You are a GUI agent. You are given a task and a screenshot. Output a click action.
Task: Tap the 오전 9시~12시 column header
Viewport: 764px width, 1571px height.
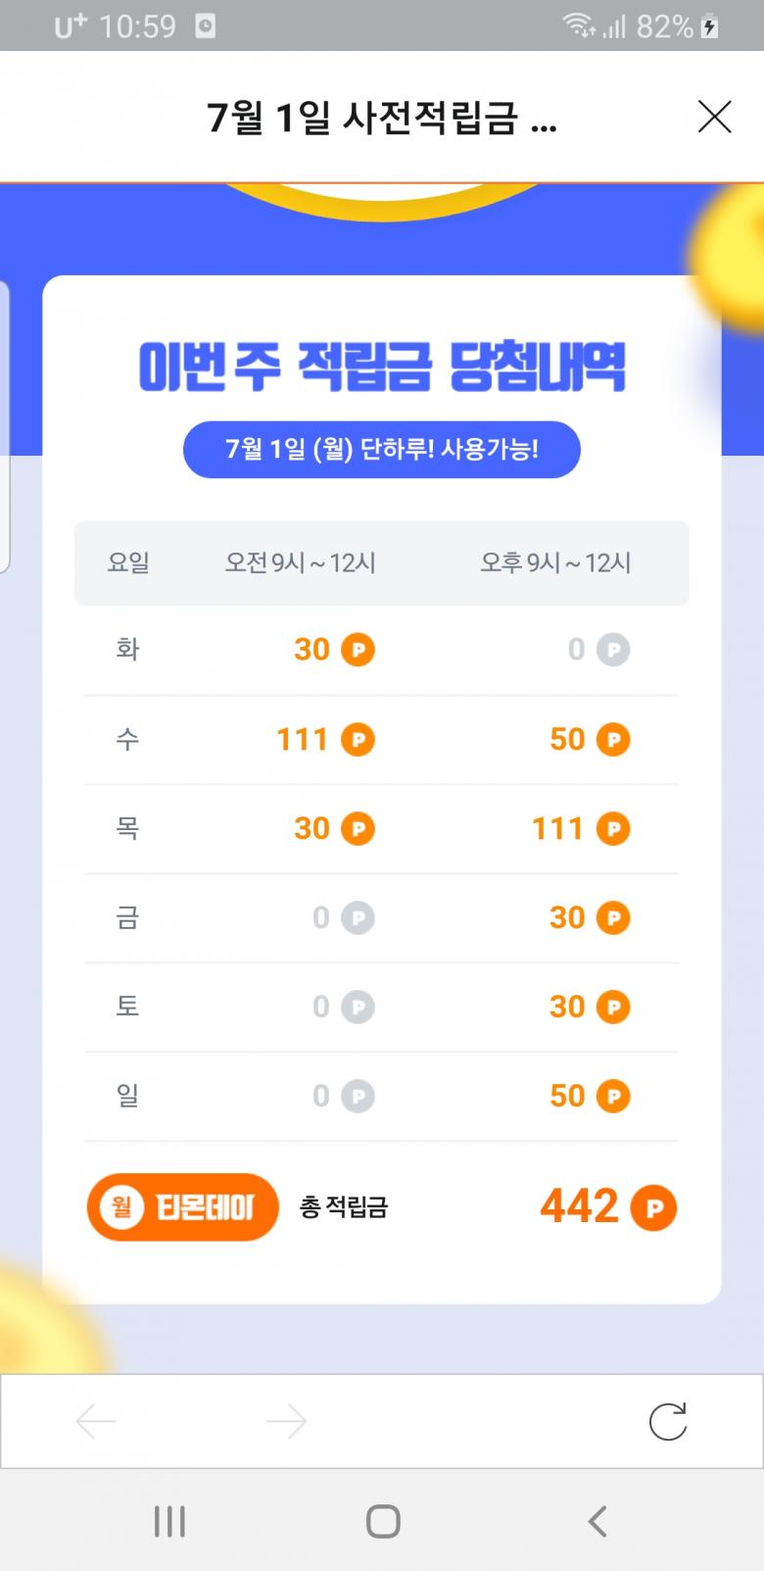click(301, 563)
